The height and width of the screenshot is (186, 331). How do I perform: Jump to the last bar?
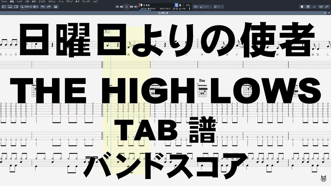[136, 7]
